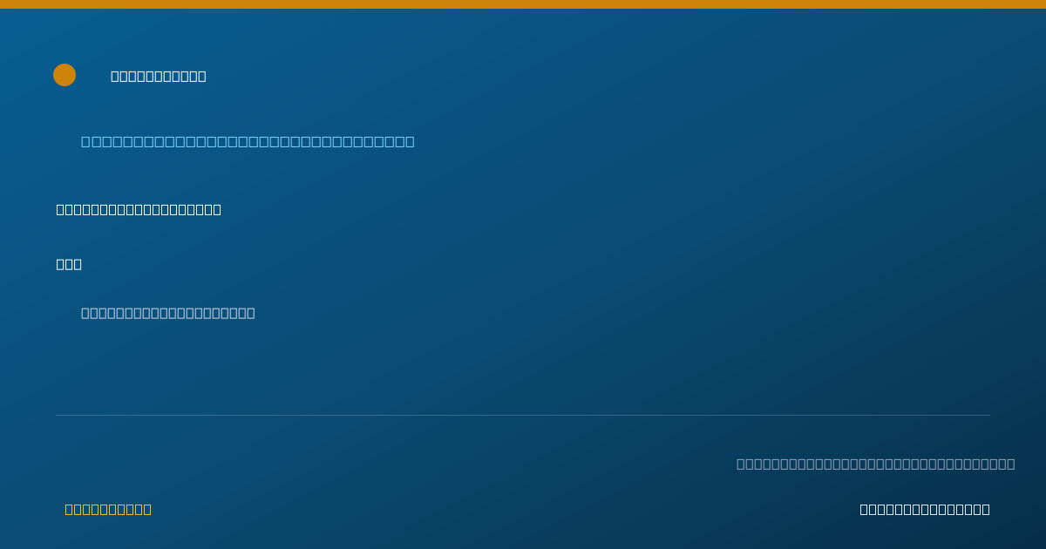Click the last box of the white footer text

(986, 509)
